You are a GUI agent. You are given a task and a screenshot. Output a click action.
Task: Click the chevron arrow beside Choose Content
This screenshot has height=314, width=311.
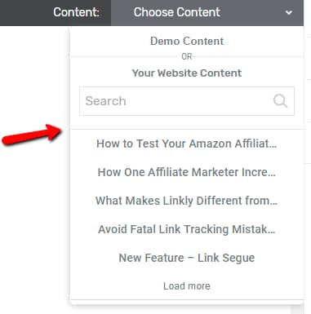(x=289, y=12)
